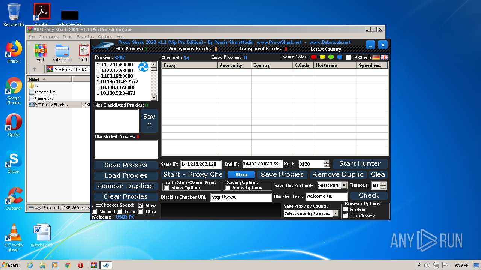Image resolution: width=481 pixels, height=270 pixels.
Task: Click the shark logo icon
Action: coord(103,46)
